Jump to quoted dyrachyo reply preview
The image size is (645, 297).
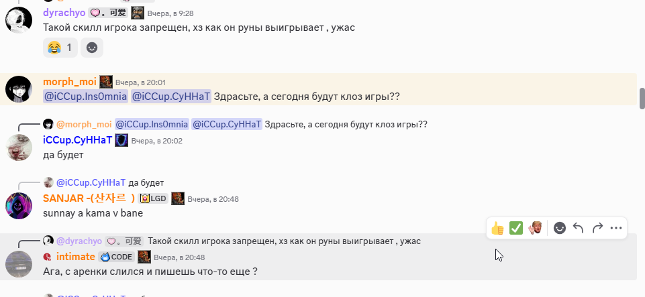232,241
